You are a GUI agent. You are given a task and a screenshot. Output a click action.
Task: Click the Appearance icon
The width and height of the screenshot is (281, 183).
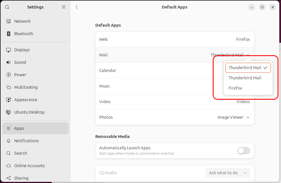tap(9, 100)
